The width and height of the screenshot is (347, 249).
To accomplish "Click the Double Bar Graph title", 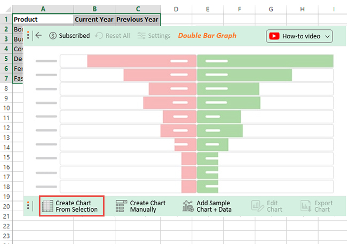I will pos(207,36).
